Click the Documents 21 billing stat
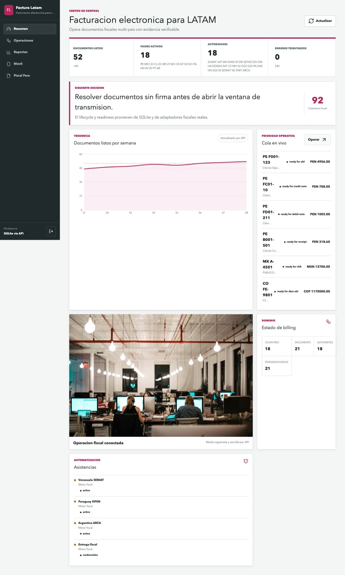The height and width of the screenshot is (575, 345). pyautogui.click(x=303, y=346)
